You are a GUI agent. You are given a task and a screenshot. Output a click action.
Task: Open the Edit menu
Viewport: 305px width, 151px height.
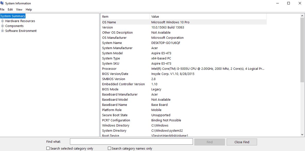[x=10, y=10]
